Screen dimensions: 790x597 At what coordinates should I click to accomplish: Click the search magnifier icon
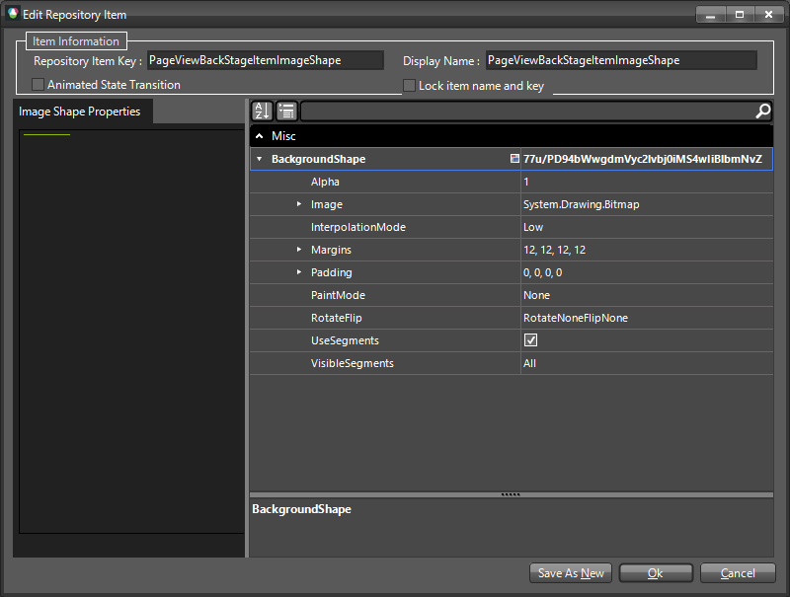pos(762,111)
